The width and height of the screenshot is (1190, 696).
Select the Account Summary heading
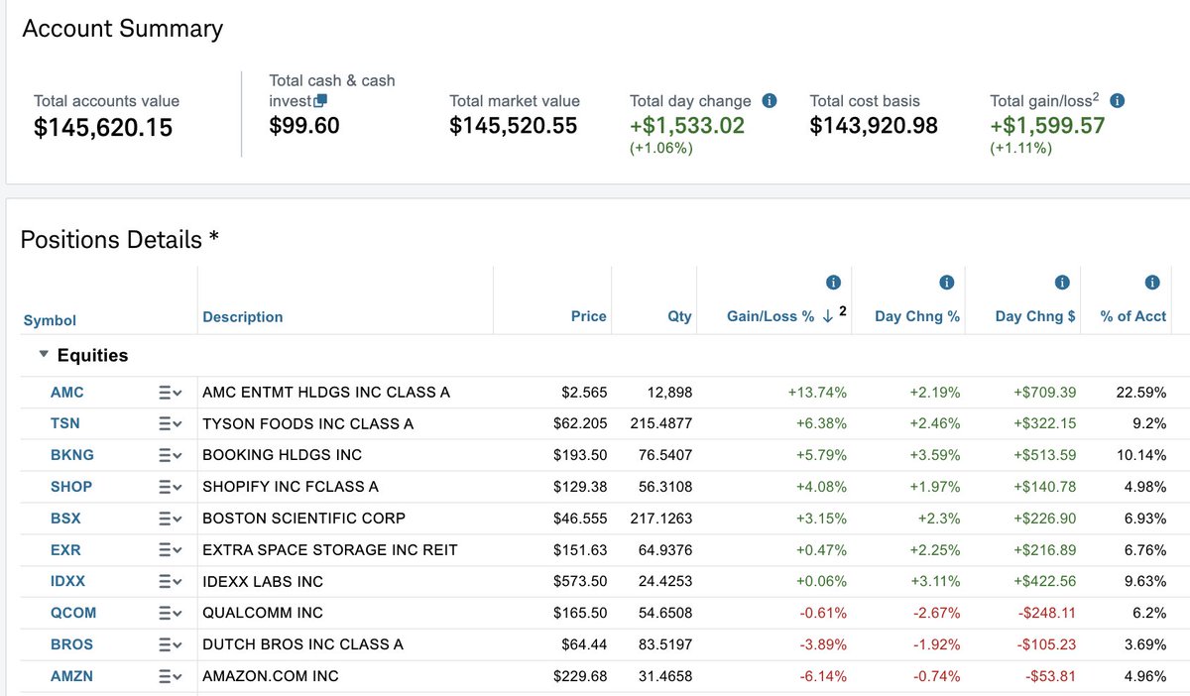123,29
